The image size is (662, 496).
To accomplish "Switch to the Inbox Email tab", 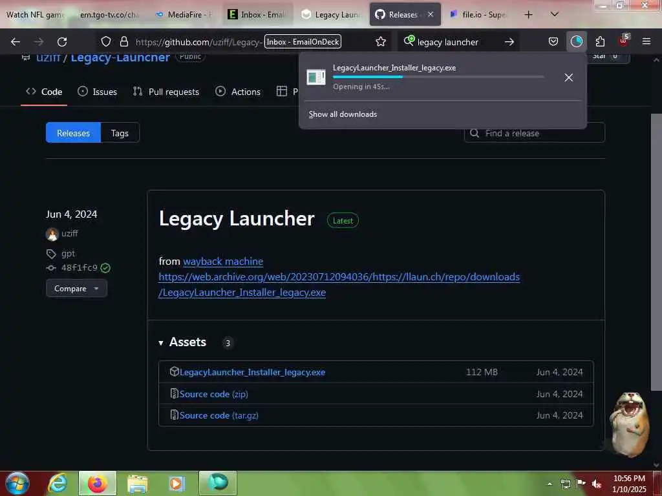I will coord(257,15).
